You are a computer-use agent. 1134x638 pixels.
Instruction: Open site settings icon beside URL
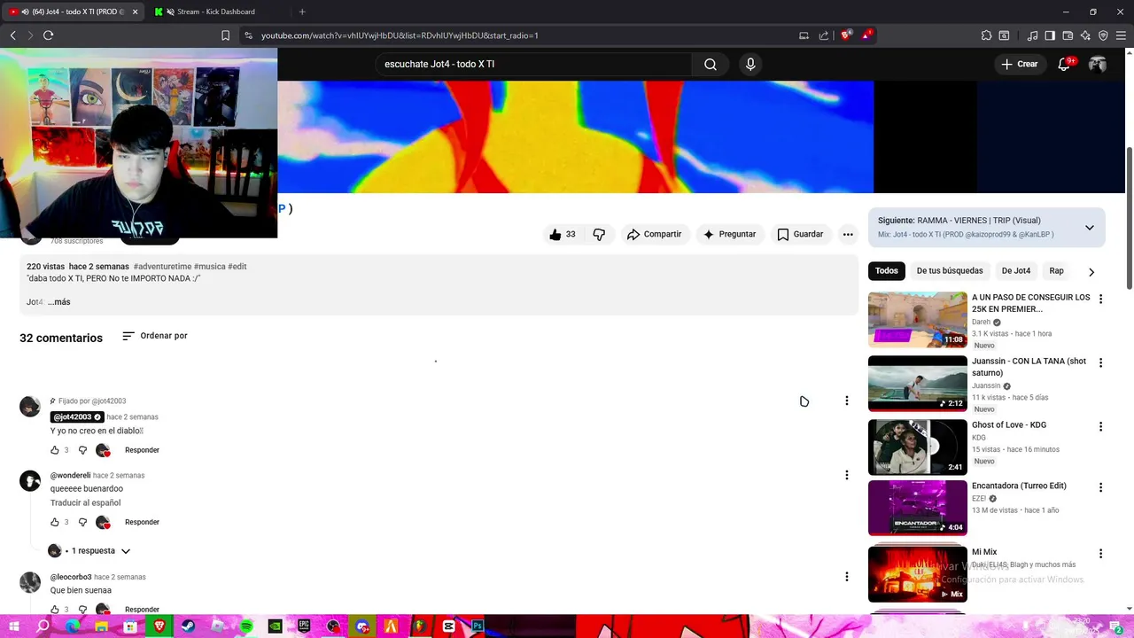pos(248,35)
